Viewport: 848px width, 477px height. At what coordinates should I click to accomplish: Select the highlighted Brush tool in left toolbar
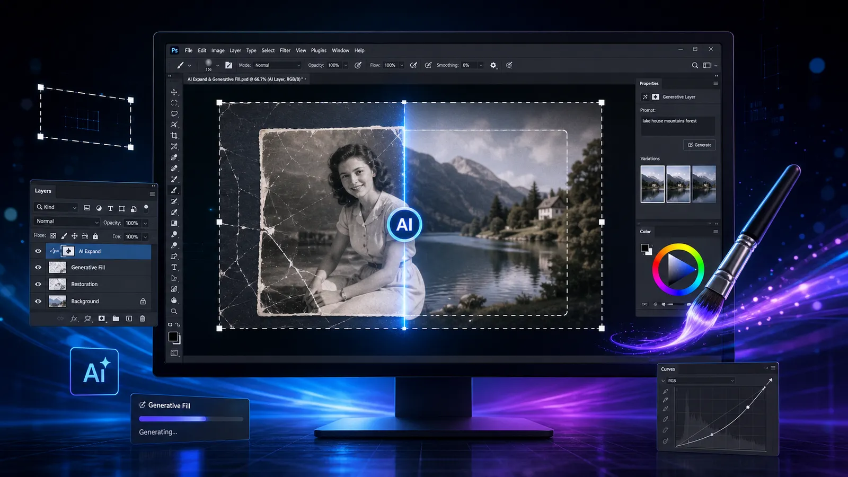(174, 190)
